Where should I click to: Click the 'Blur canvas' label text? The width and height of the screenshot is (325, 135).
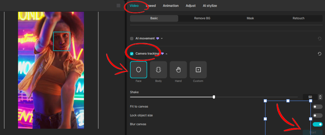[x=138, y=124]
